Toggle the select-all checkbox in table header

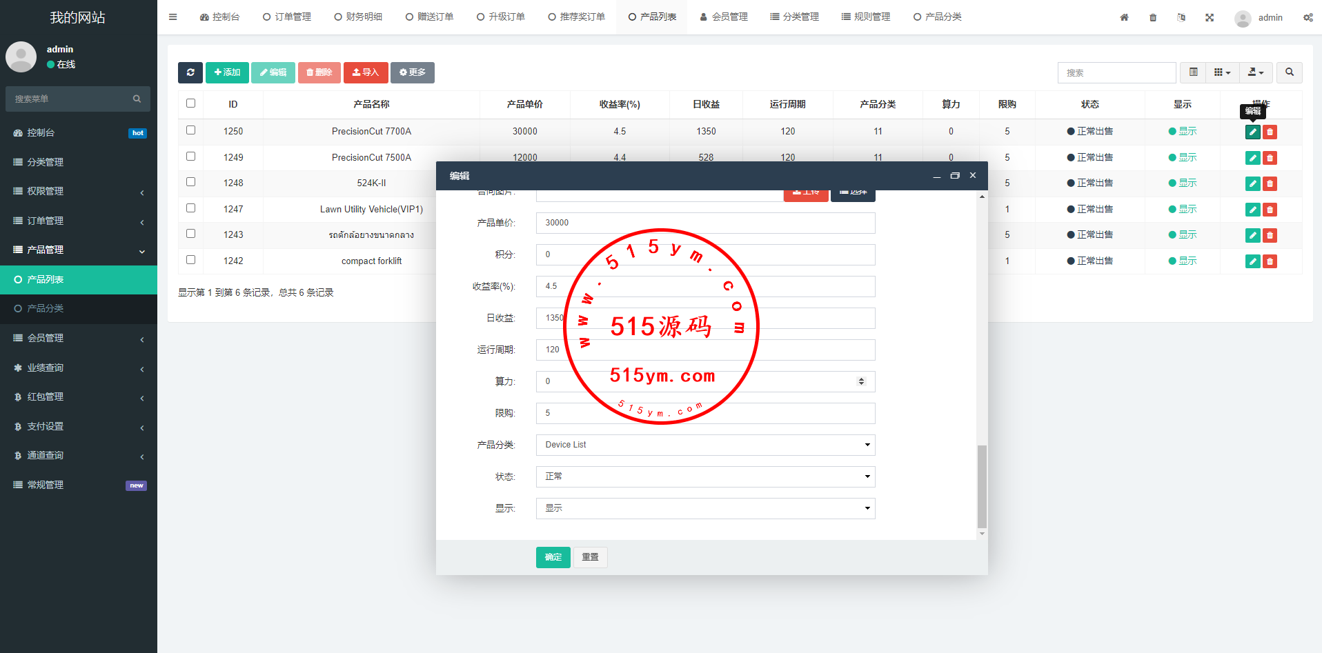191,103
